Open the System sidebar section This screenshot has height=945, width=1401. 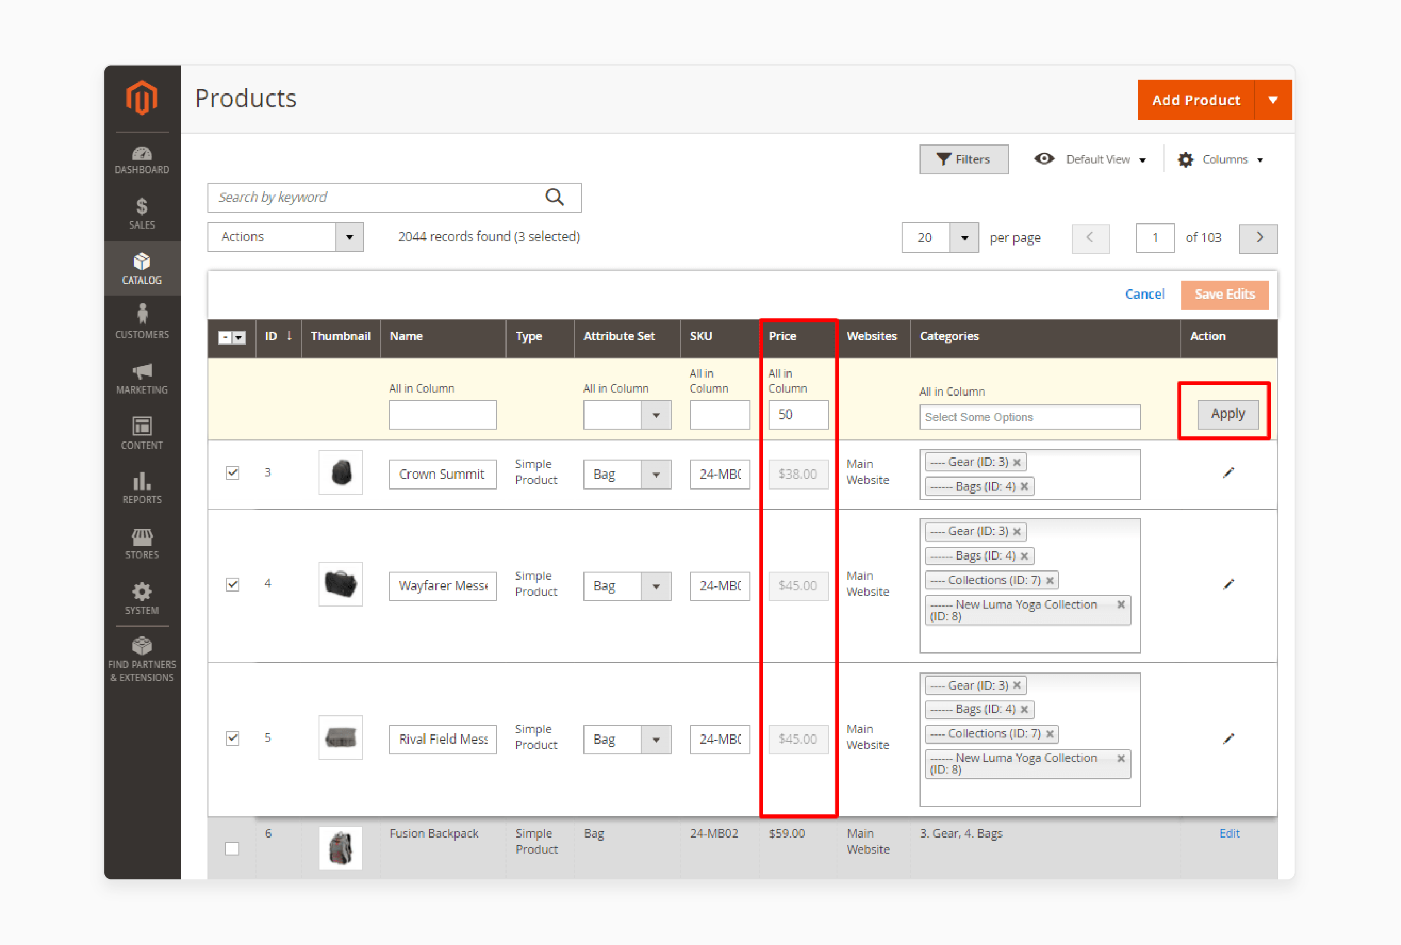(141, 598)
